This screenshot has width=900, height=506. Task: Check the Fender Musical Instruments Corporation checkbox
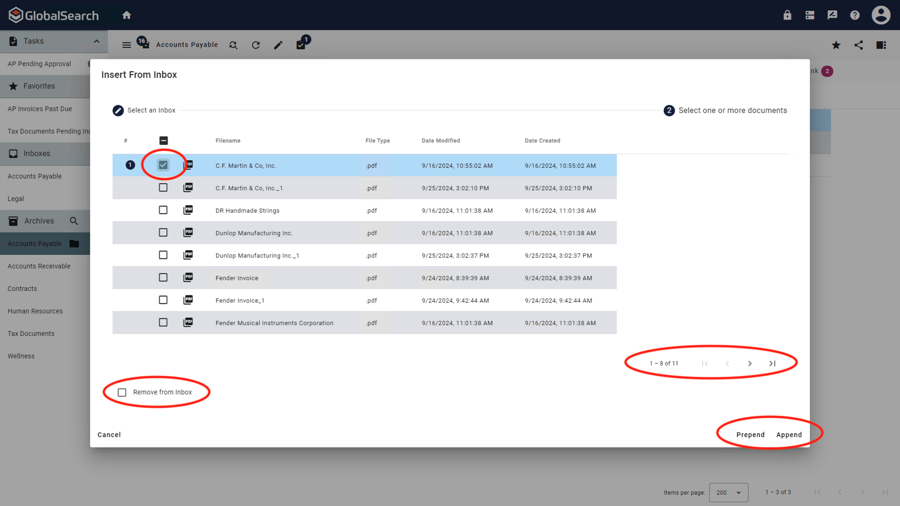click(163, 322)
